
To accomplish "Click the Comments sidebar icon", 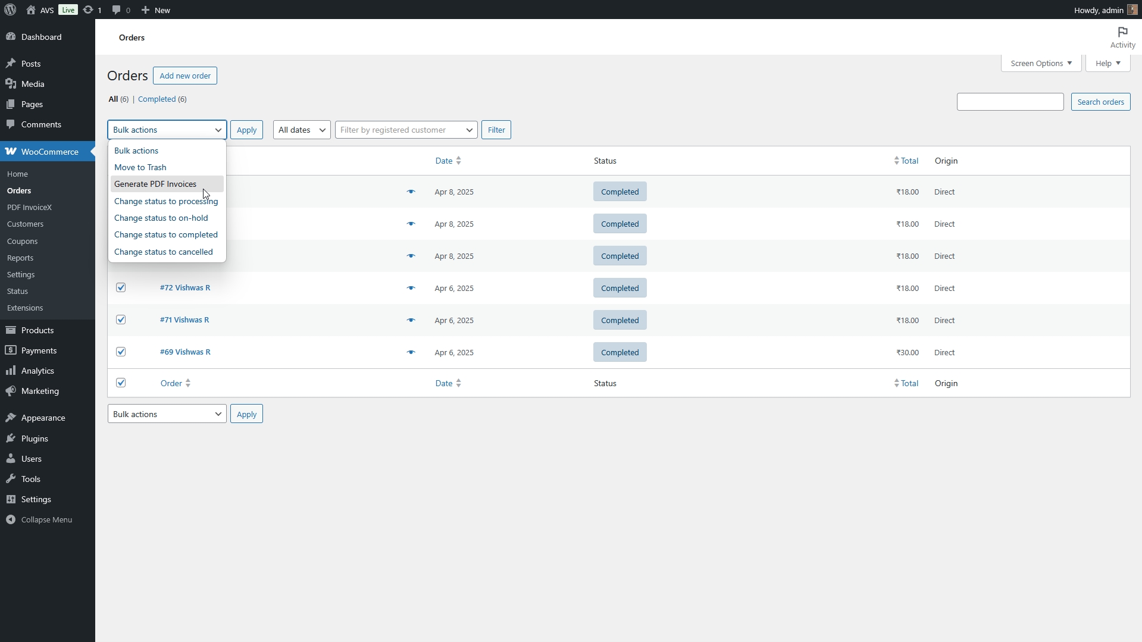I will 11,124.
